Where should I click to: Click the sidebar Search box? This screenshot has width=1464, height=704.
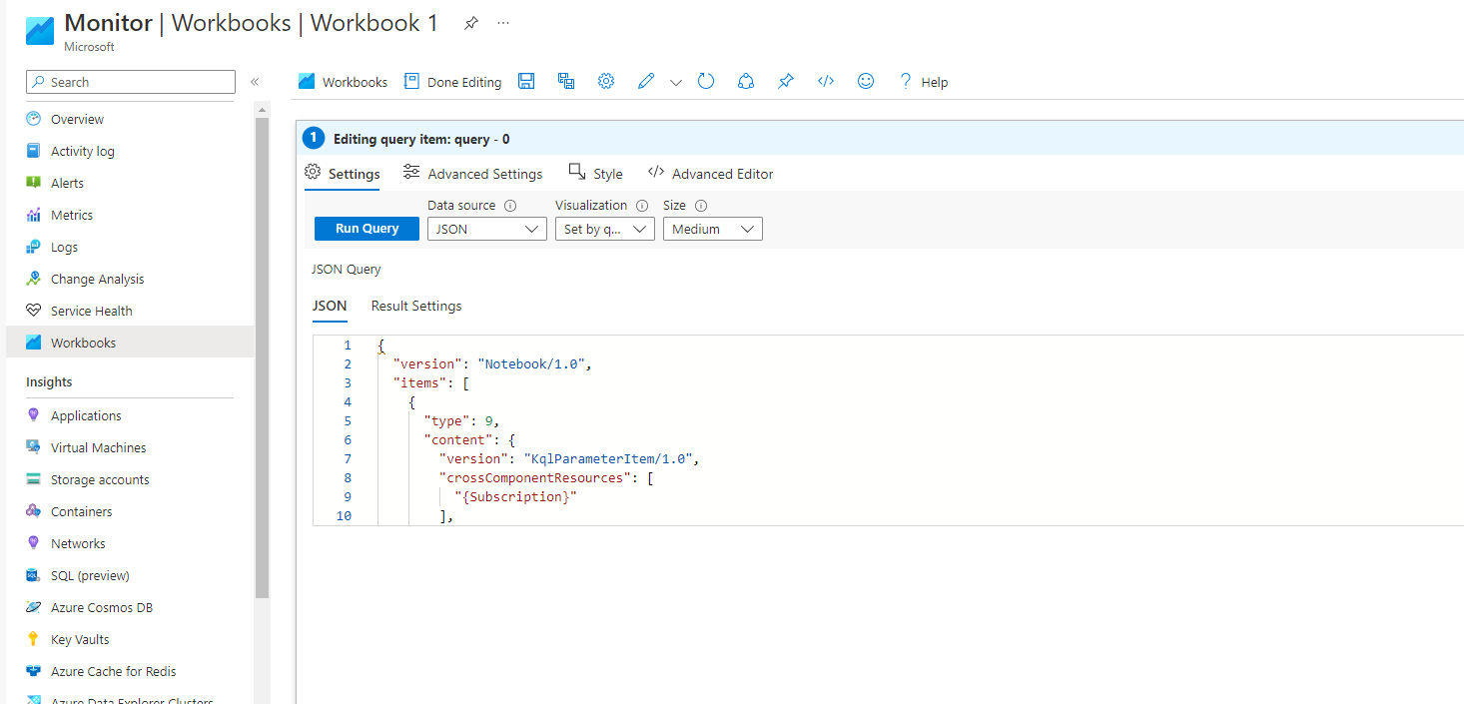(x=131, y=82)
